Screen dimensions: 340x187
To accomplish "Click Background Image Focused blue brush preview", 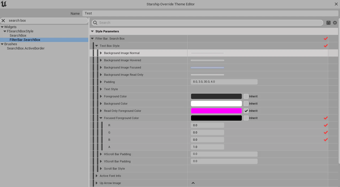I will 207,67.
